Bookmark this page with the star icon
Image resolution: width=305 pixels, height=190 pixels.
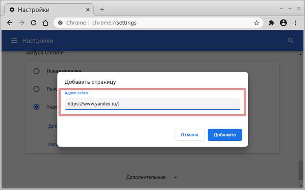coord(256,23)
